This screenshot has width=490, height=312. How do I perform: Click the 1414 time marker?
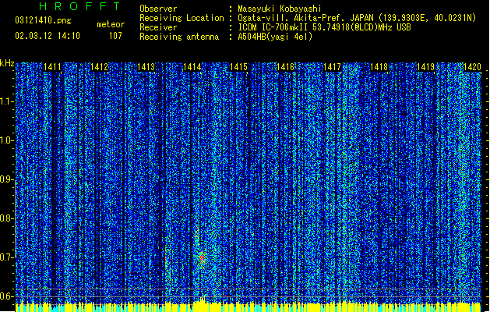[192, 66]
